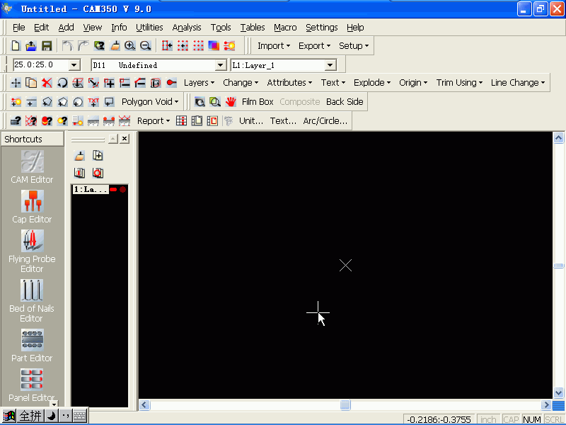
Task: Click the vertical scrollbar thumb
Action: 558,266
